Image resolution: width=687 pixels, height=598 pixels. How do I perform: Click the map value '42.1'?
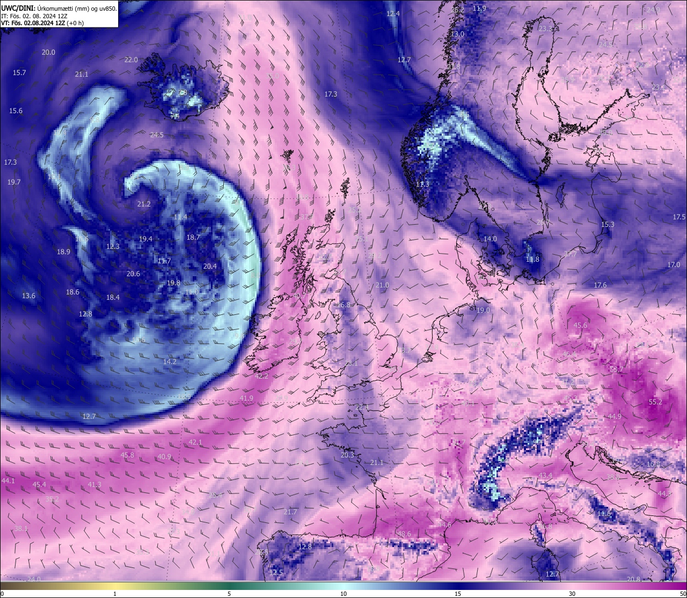[195, 442]
